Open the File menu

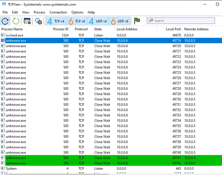click(x=5, y=12)
